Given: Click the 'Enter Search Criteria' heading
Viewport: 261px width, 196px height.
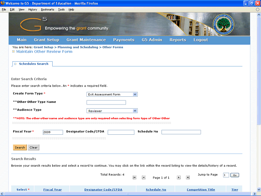Looking at the screenshot, I should pos(29,79).
